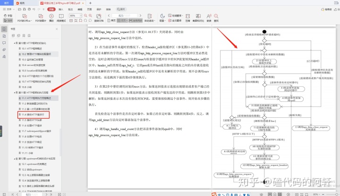Select the selection tool (选择)

[x=8, y=21]
